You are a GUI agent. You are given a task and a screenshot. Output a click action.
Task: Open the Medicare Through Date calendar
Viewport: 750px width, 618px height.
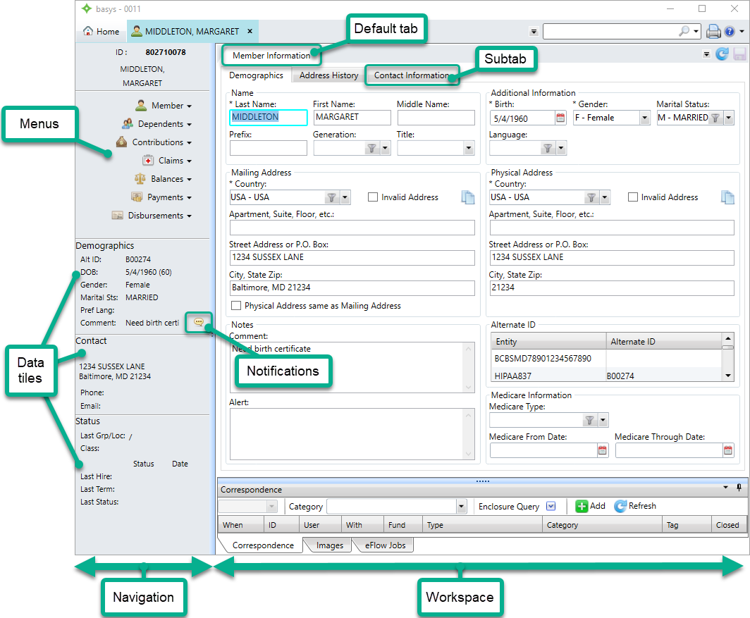coord(727,450)
